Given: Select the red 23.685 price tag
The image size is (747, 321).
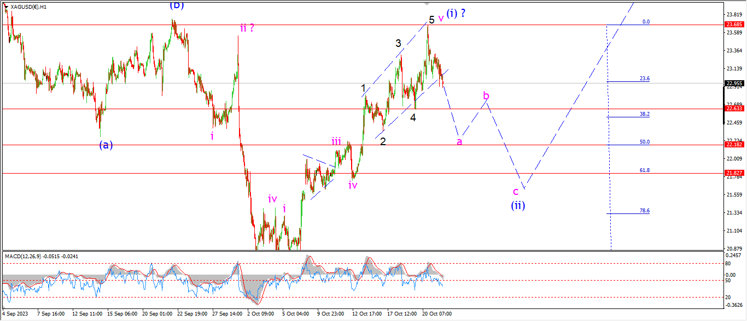Looking at the screenshot, I should click(734, 25).
